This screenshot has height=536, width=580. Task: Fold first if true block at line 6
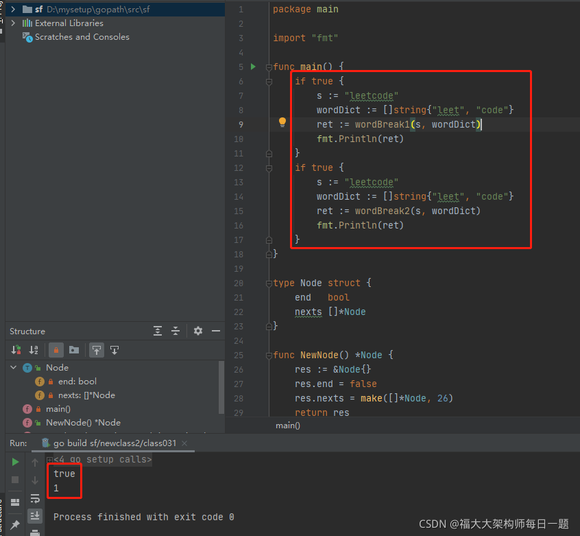[x=269, y=82]
